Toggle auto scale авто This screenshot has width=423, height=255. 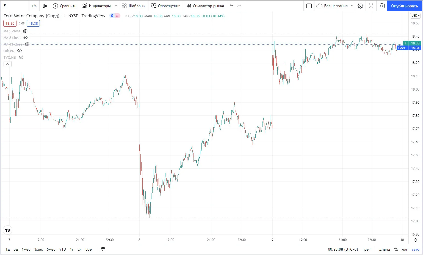415,249
